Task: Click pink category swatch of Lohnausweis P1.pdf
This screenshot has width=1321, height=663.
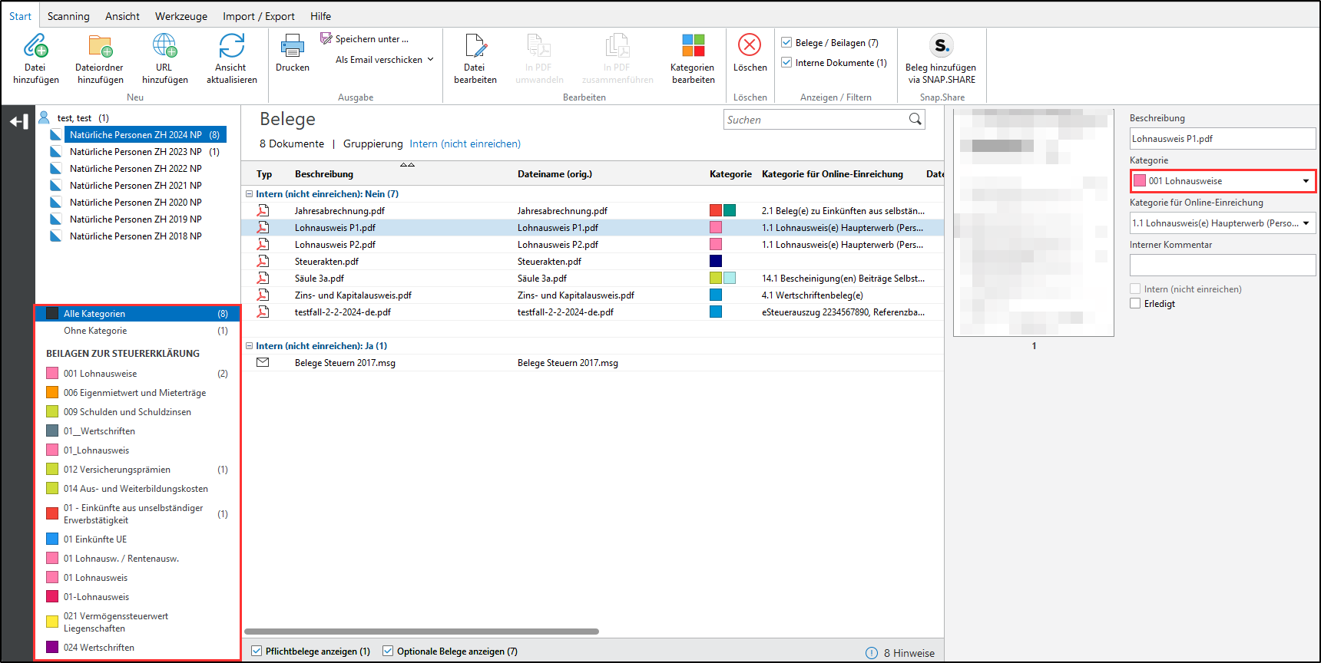Action: coord(716,227)
